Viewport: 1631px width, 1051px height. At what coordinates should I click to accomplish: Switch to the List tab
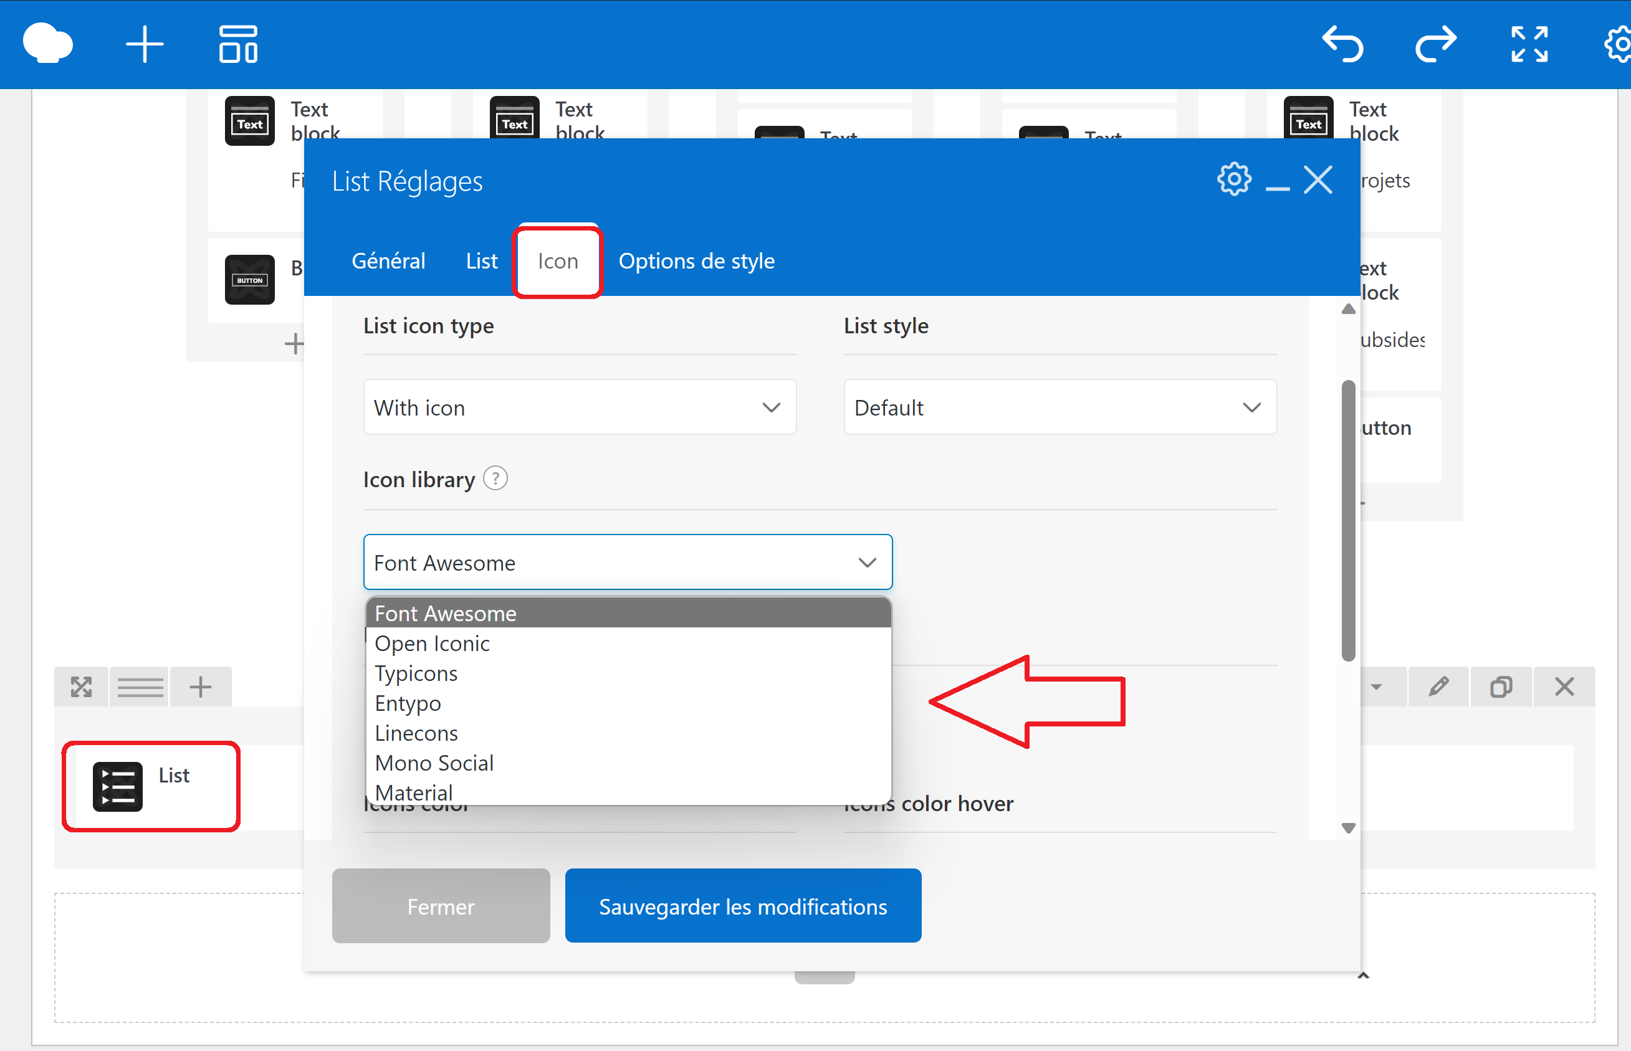(482, 260)
